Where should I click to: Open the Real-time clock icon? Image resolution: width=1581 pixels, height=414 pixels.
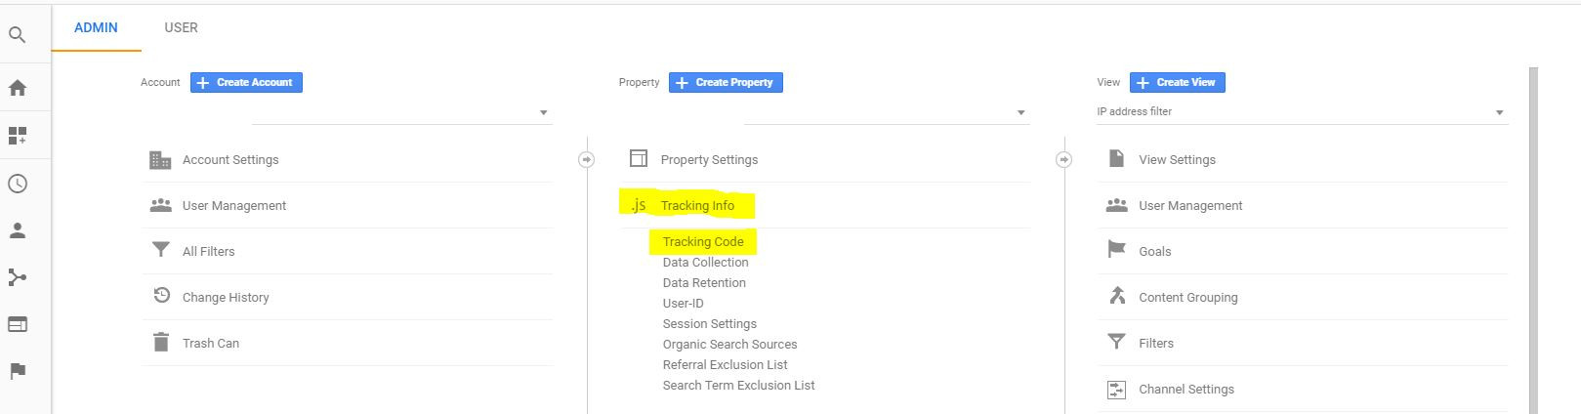click(17, 184)
